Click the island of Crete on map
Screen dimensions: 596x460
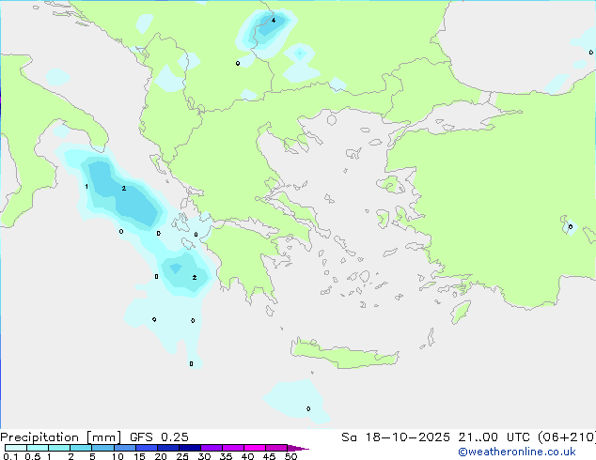coord(344,354)
